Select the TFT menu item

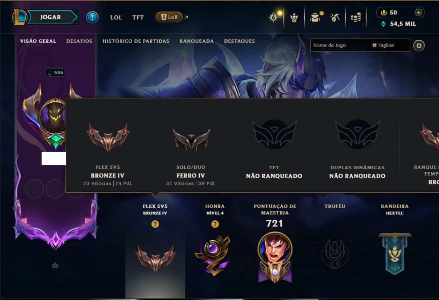[x=138, y=17]
